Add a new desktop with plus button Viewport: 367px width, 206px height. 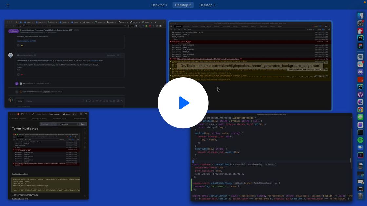coord(8,5)
